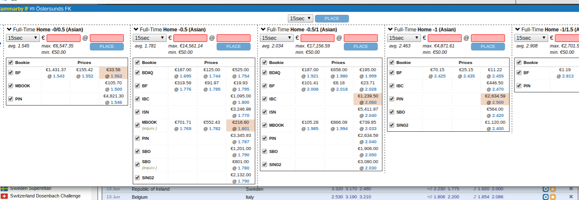Select BF price €1.19 @ 2.813
This screenshot has height=200, width=579.
pyautogui.click(x=565, y=73)
